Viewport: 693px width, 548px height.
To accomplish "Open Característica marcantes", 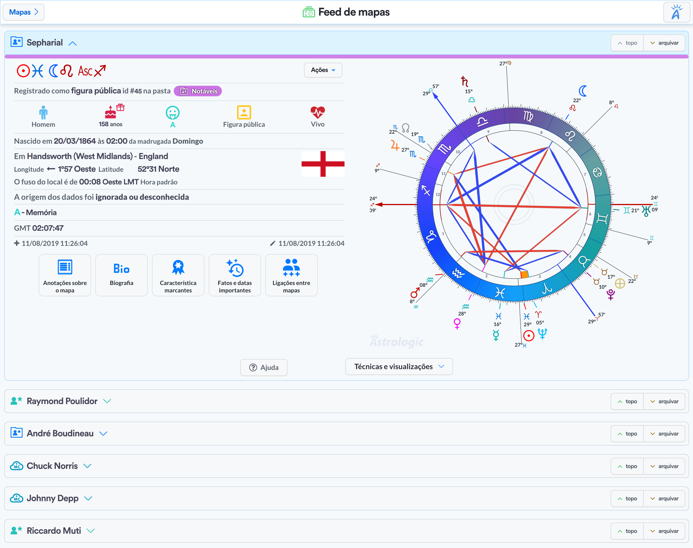I will [178, 275].
